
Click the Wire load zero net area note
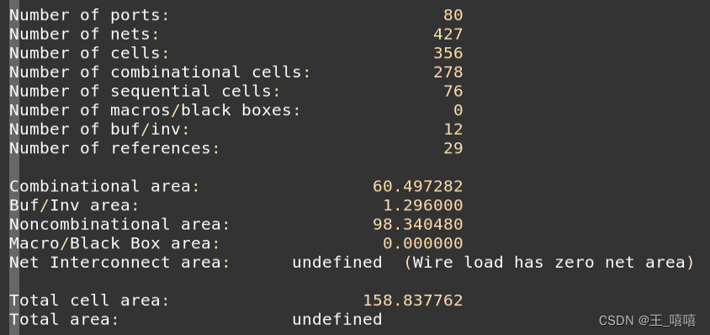[548, 263]
